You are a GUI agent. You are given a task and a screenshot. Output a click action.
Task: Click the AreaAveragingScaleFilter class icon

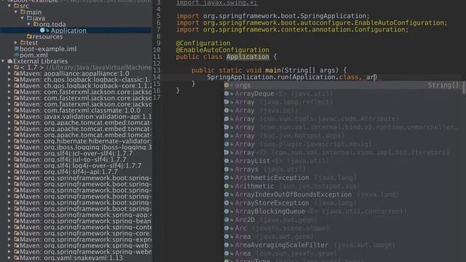(226, 245)
